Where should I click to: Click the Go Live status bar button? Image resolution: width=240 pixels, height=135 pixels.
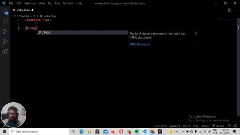coord(218,126)
